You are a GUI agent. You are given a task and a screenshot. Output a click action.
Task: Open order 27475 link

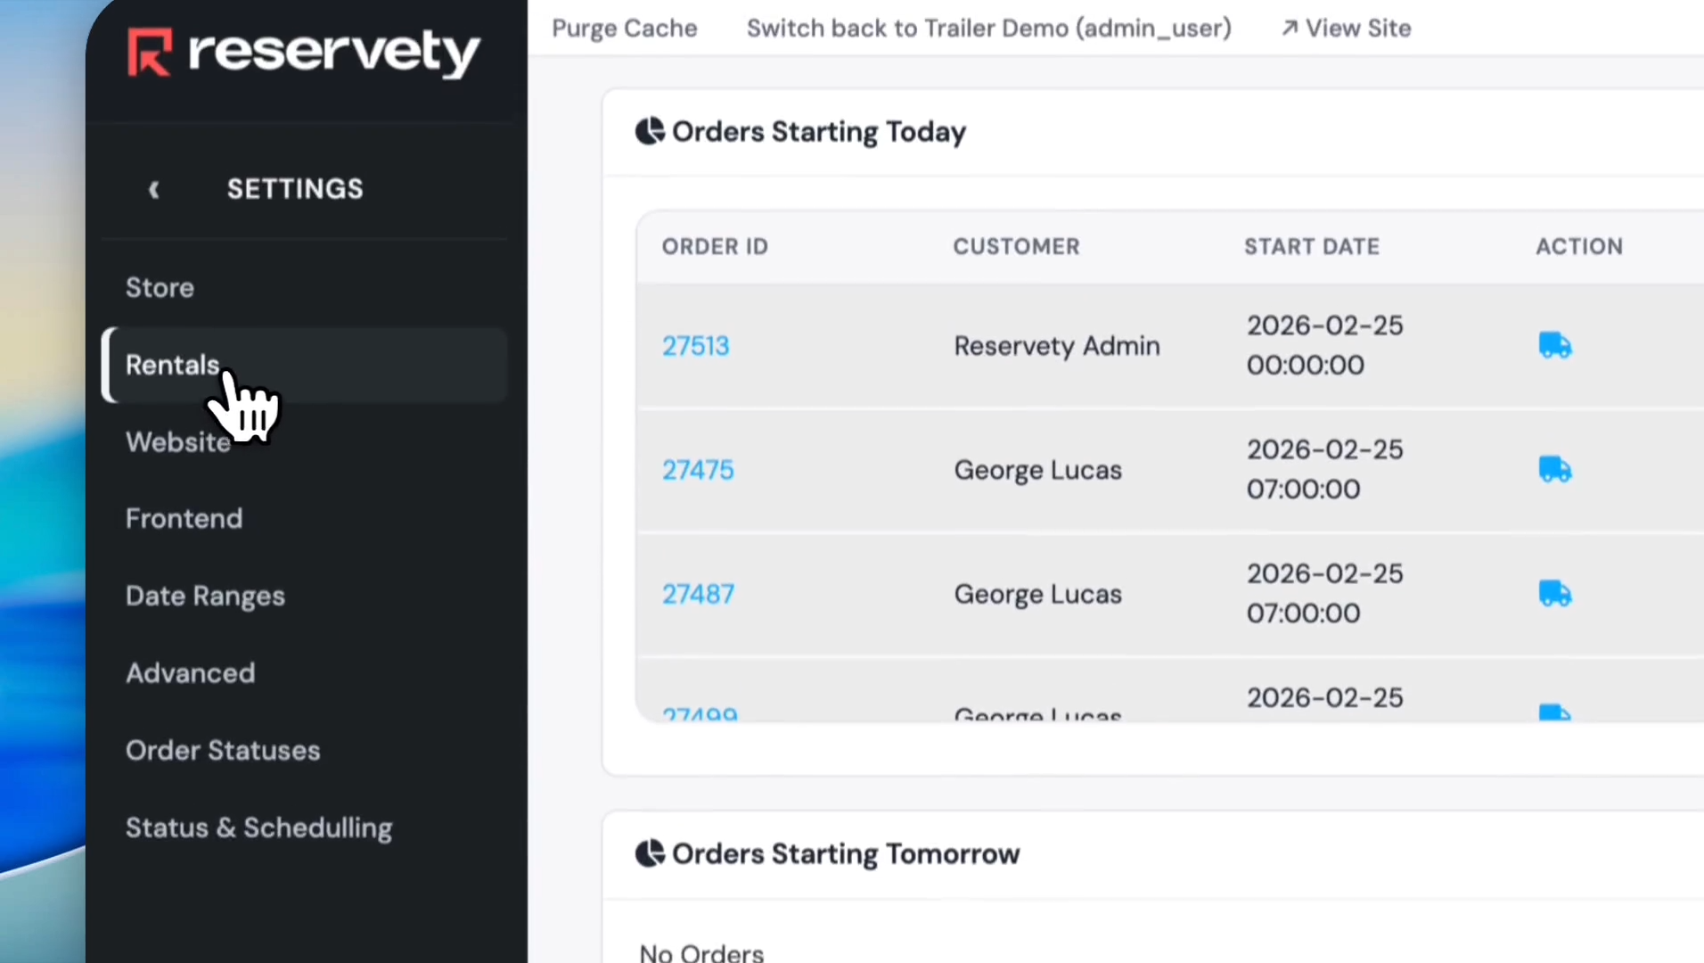(698, 470)
